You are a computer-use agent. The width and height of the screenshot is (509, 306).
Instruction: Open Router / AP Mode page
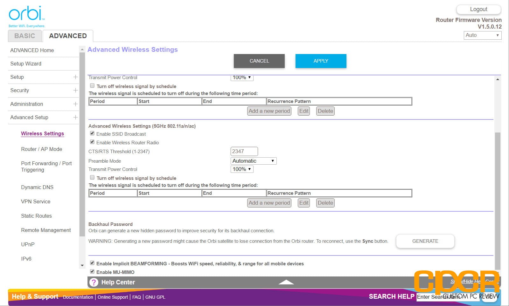42,149
